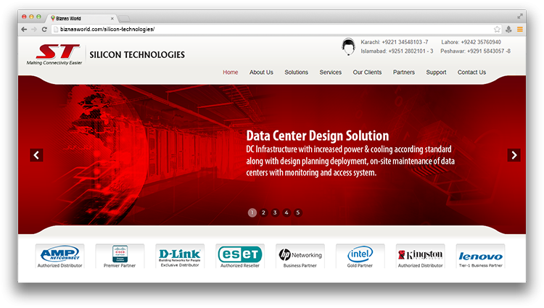
Task: Open the Contact Us page
Action: 471,72
